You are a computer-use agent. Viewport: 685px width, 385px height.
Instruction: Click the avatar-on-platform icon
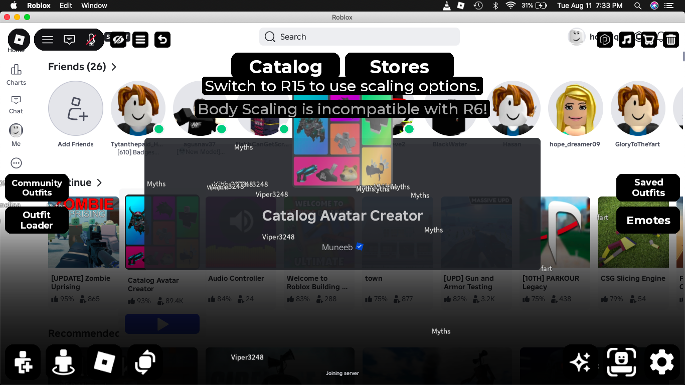click(63, 361)
